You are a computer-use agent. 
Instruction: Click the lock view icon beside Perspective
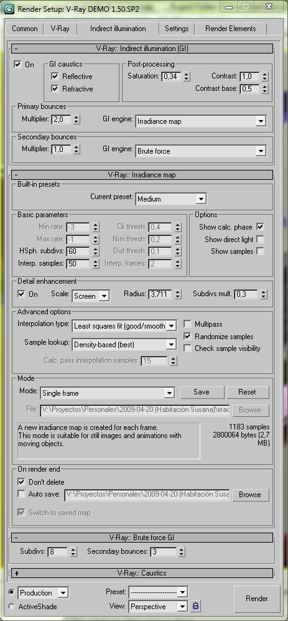click(x=196, y=606)
